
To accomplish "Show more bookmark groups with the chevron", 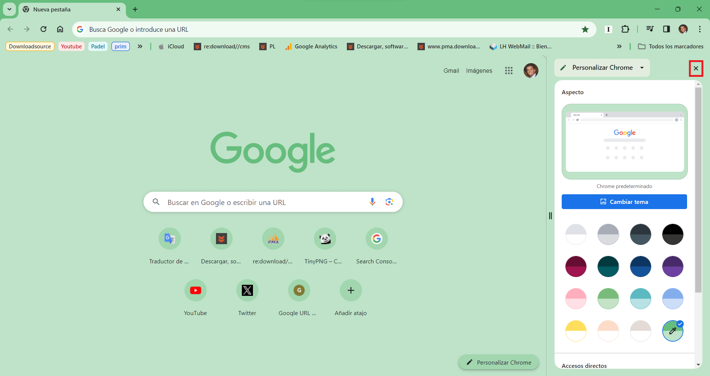I will [x=140, y=46].
